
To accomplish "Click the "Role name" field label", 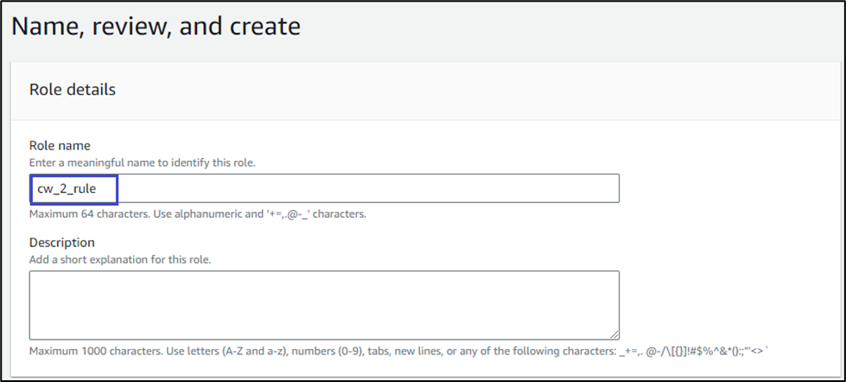I will [60, 145].
